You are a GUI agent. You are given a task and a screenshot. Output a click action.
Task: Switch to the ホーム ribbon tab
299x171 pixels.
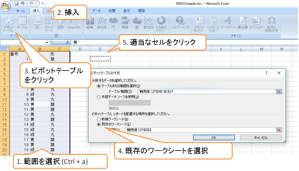[x=21, y=11]
